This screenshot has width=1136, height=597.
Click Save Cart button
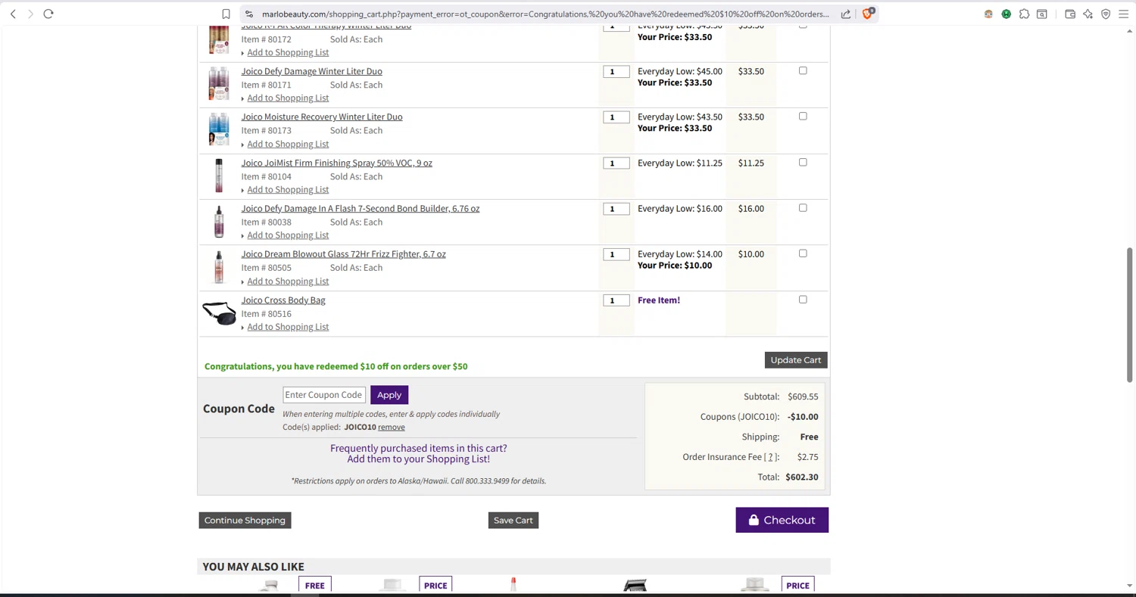click(x=513, y=521)
